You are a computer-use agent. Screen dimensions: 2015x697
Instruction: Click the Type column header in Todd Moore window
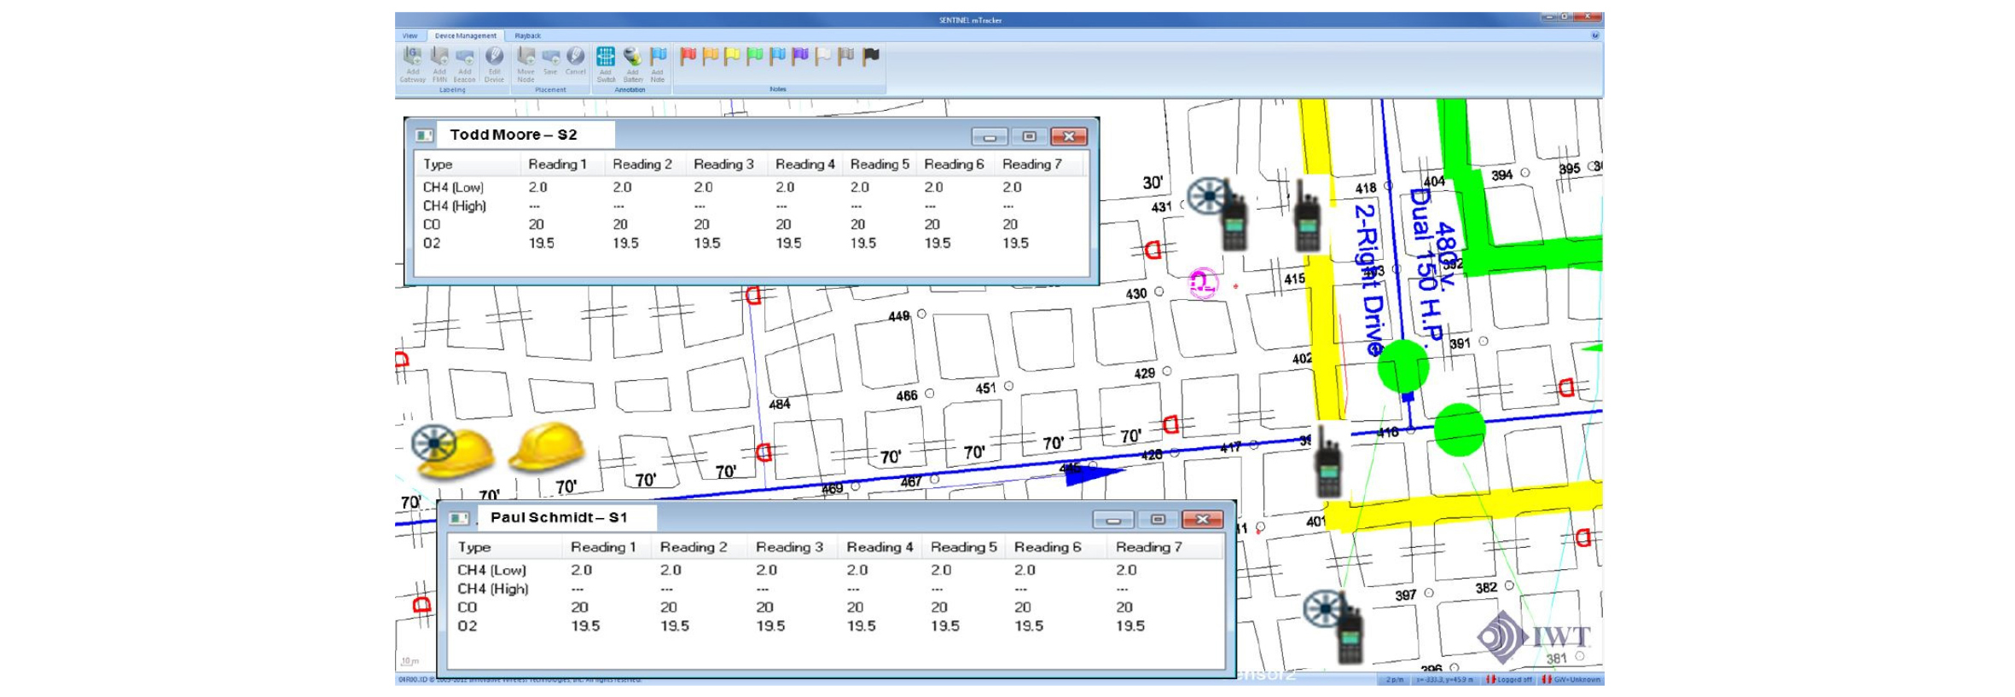[438, 164]
